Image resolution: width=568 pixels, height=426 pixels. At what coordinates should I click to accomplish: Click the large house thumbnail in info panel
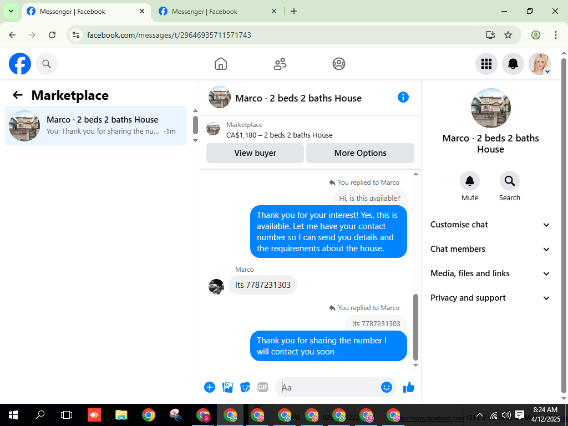tap(490, 108)
